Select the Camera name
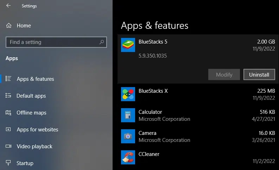 tap(147, 133)
